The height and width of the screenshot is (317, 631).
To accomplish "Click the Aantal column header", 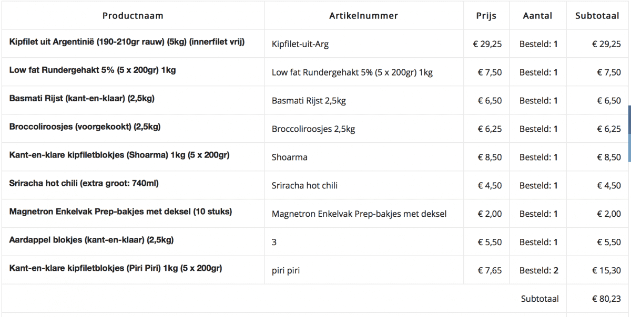I will tap(537, 16).
